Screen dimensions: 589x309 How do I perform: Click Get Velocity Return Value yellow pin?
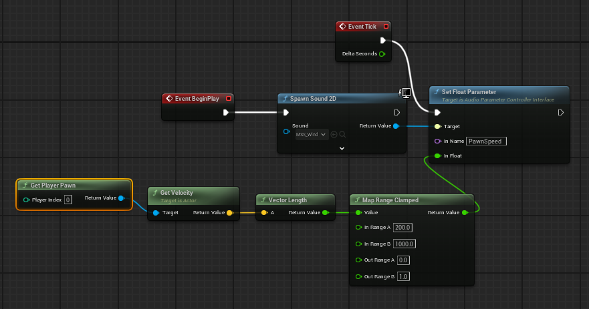[x=230, y=213]
